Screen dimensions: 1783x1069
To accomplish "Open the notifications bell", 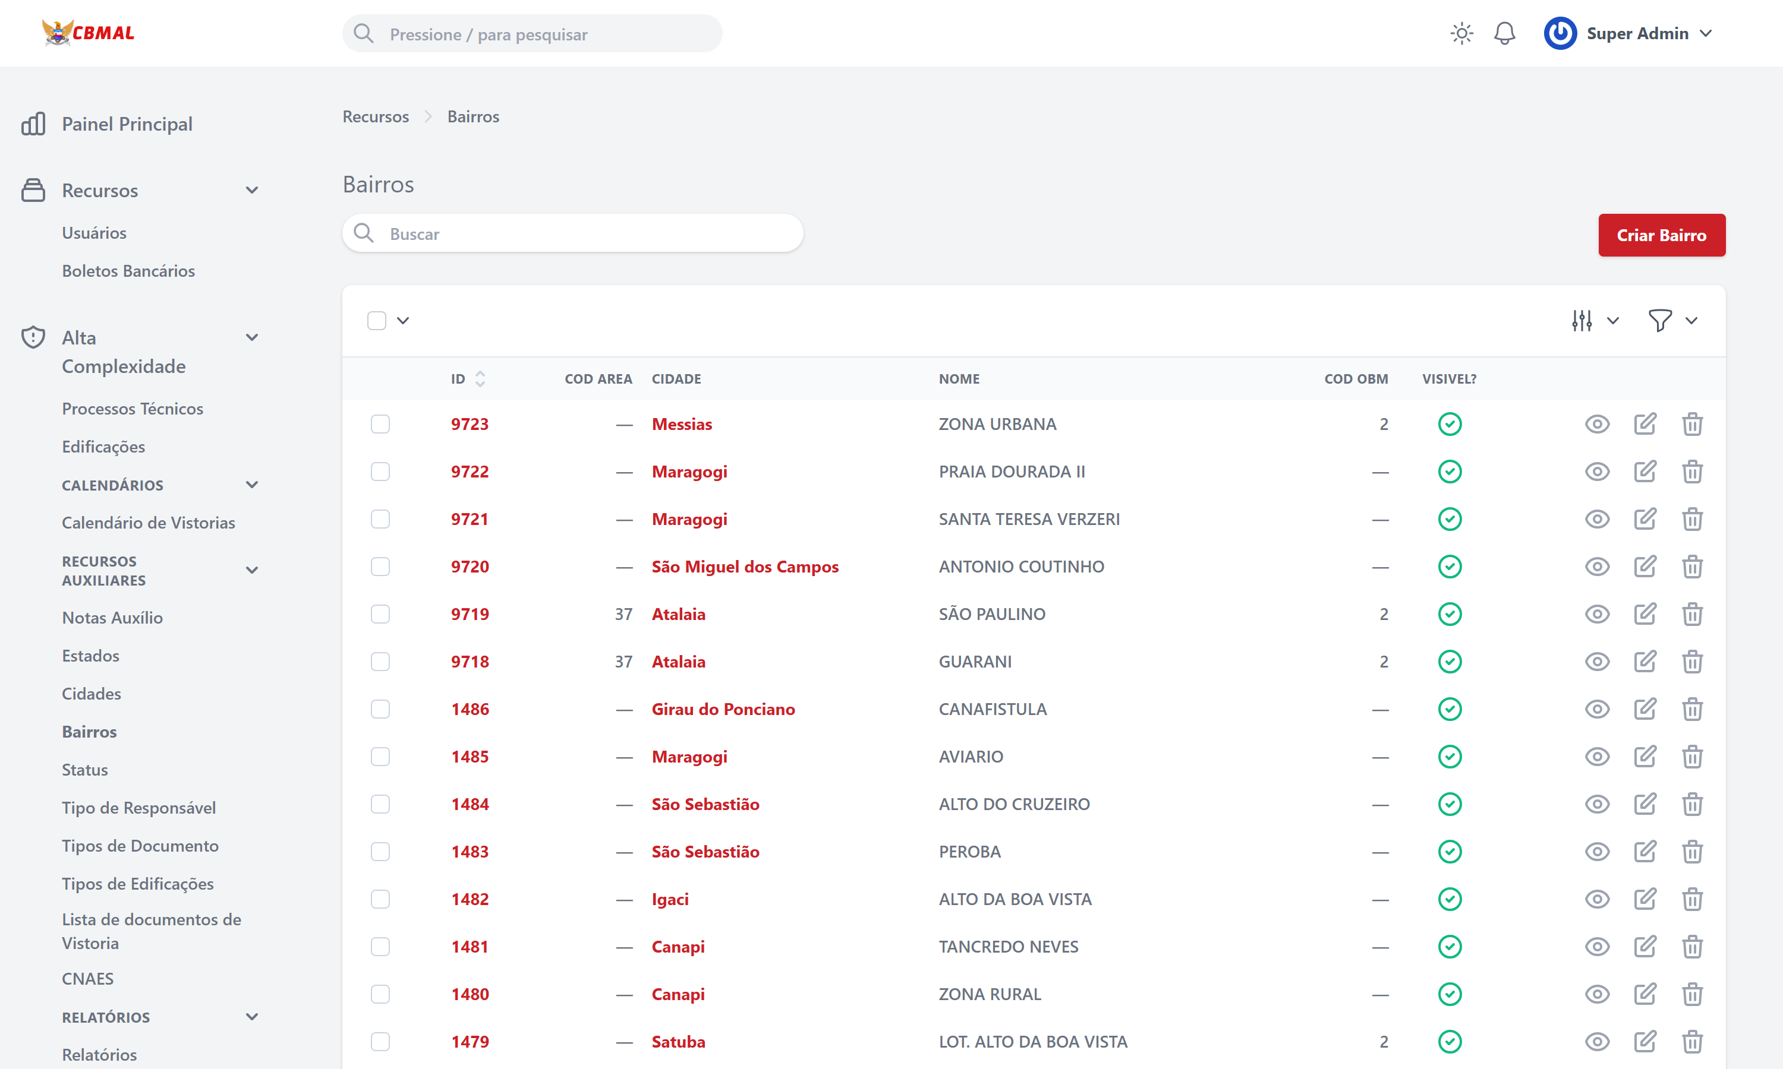I will point(1504,34).
